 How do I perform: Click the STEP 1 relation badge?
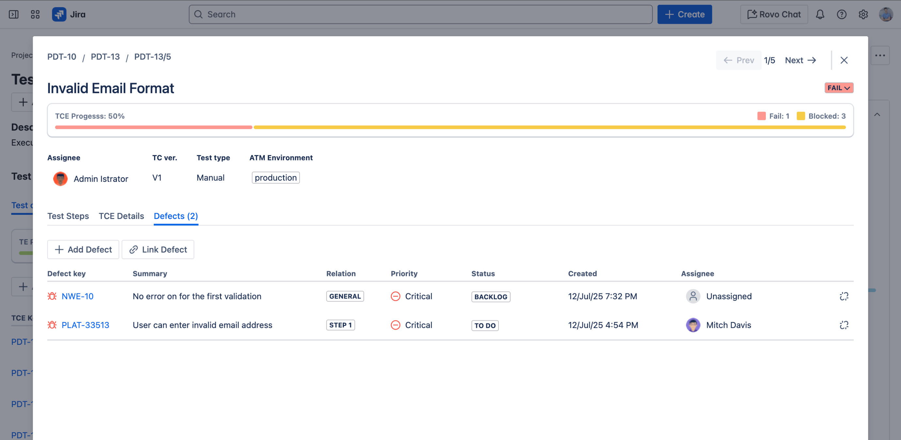click(340, 325)
